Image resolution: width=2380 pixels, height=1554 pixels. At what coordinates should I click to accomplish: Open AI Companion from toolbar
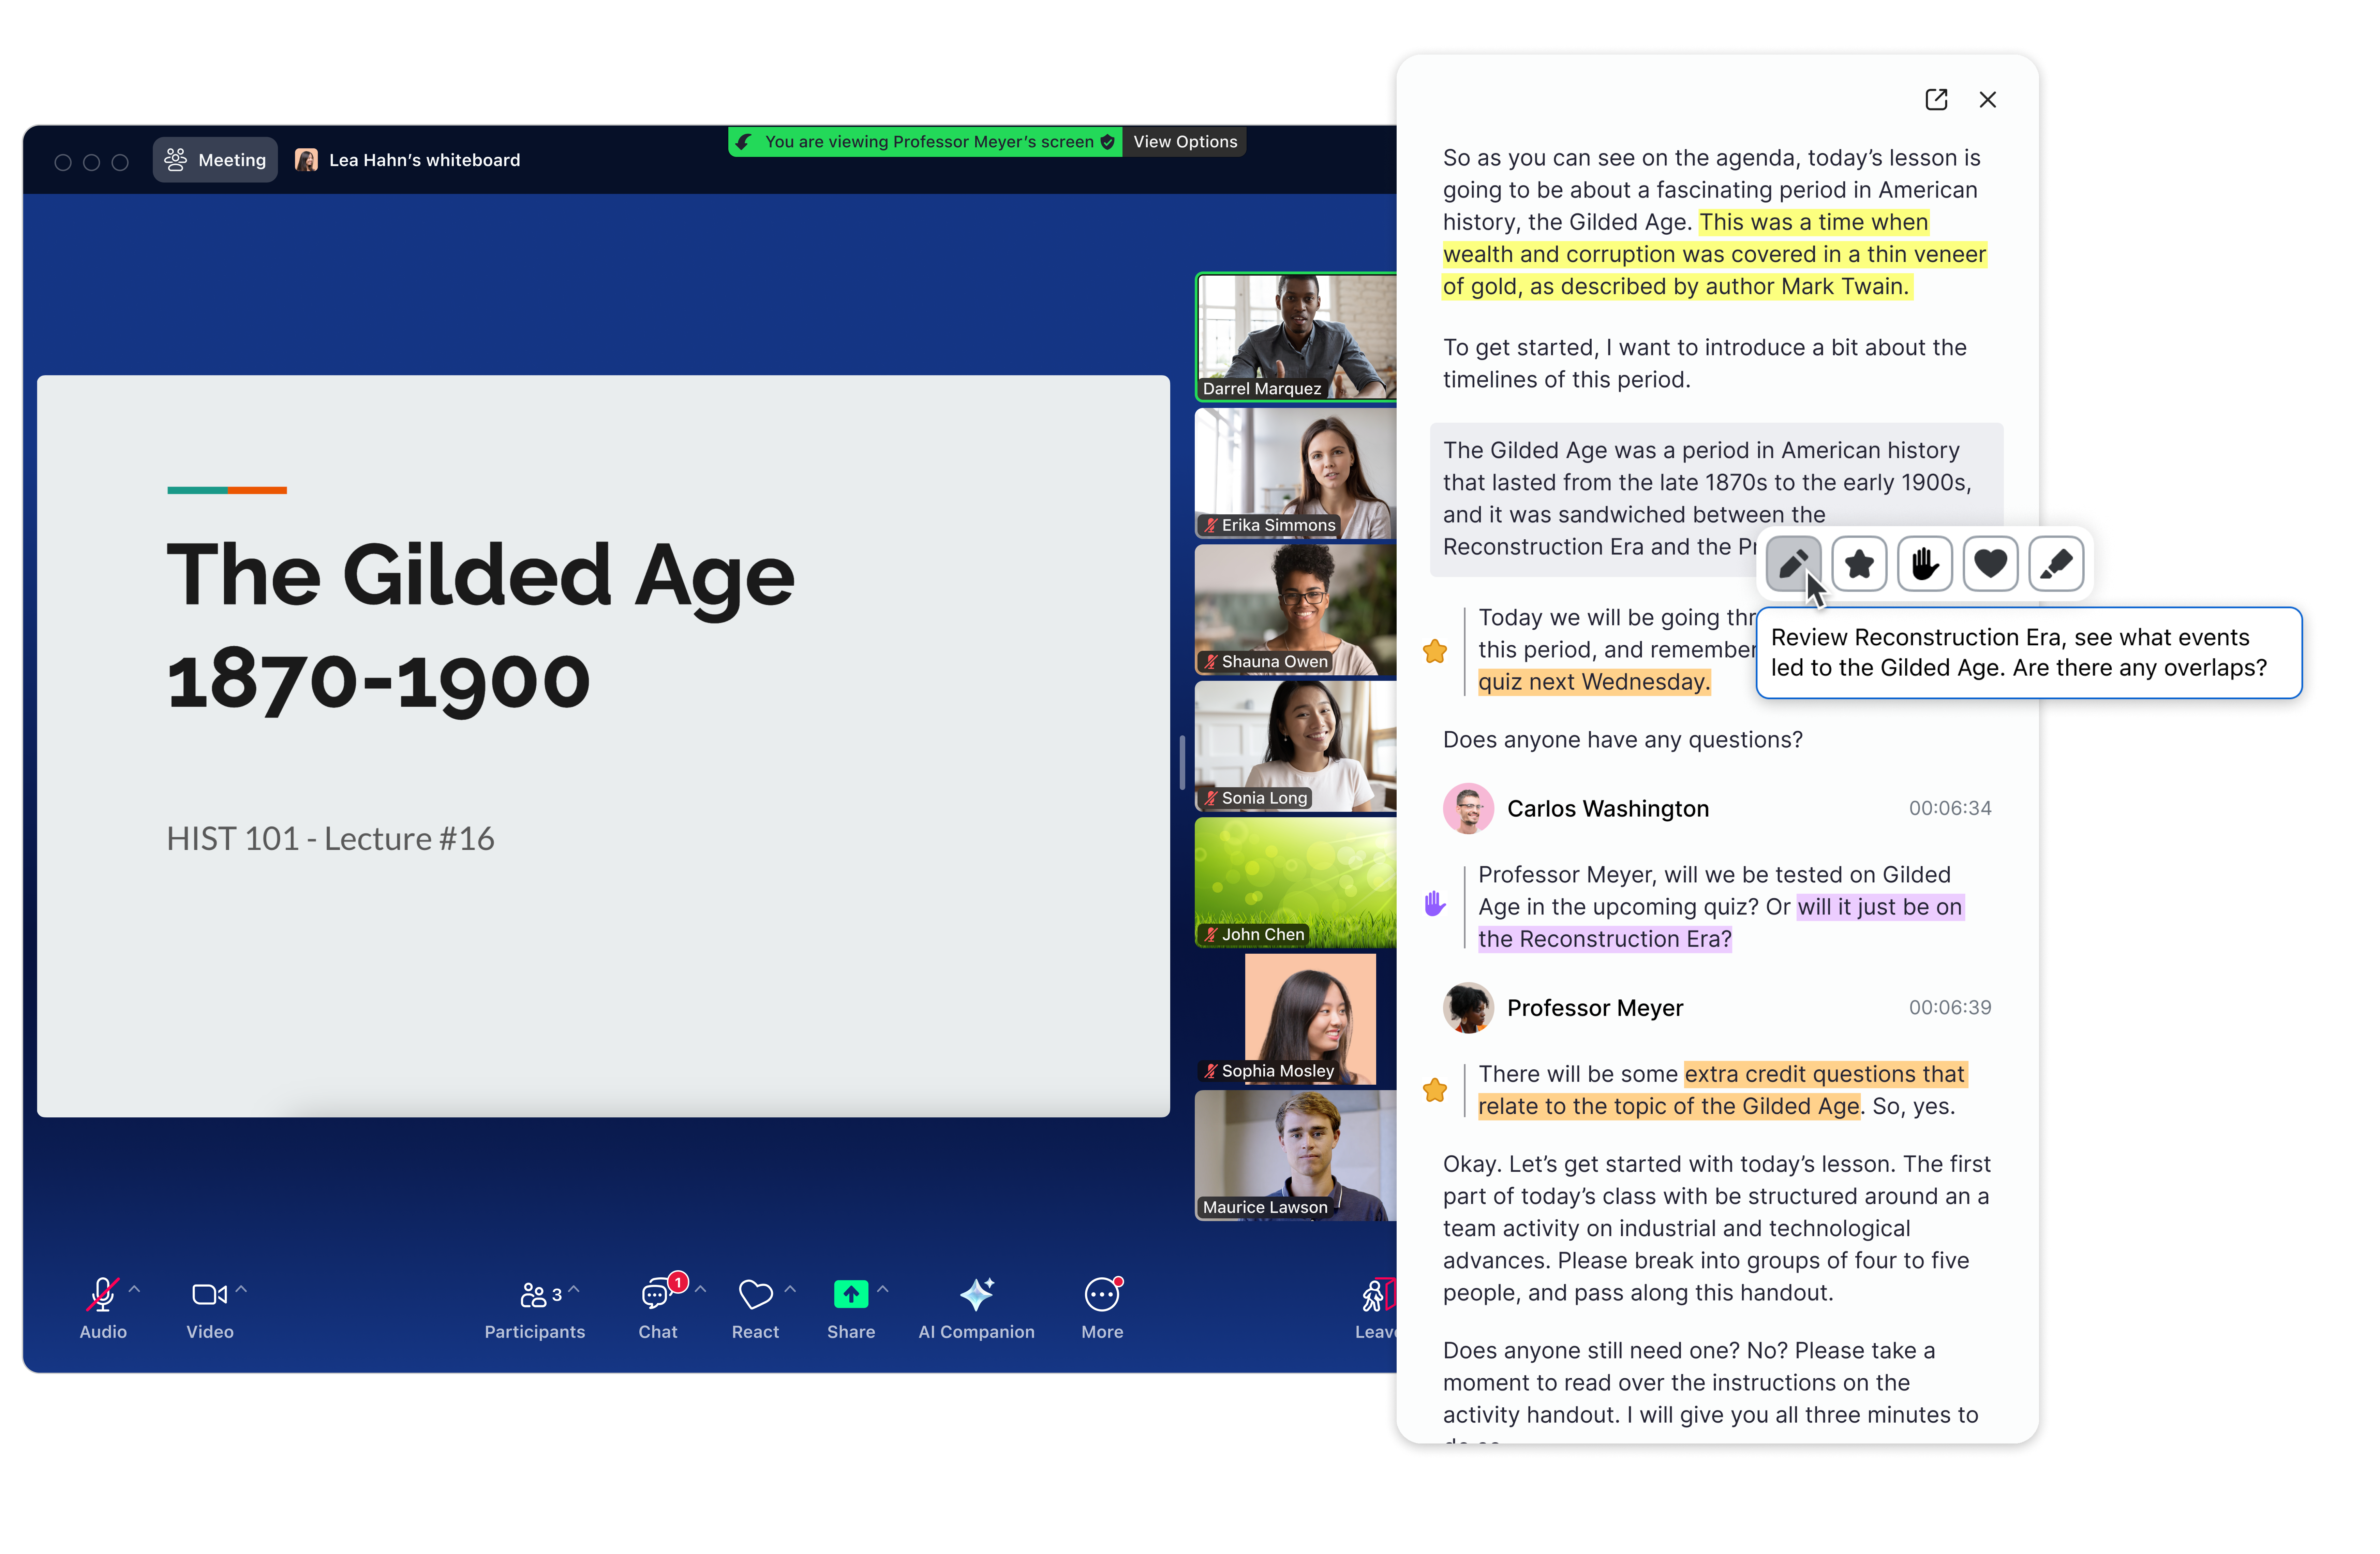click(x=976, y=1308)
